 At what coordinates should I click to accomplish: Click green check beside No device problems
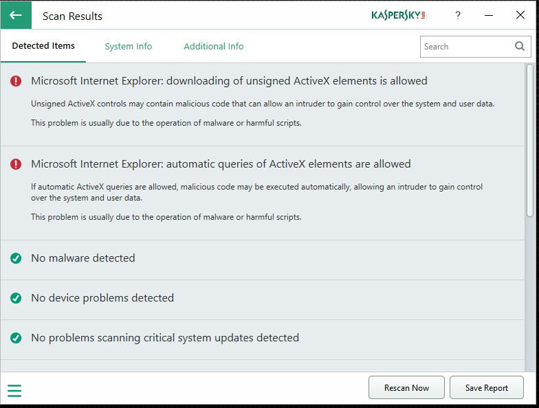tap(16, 298)
